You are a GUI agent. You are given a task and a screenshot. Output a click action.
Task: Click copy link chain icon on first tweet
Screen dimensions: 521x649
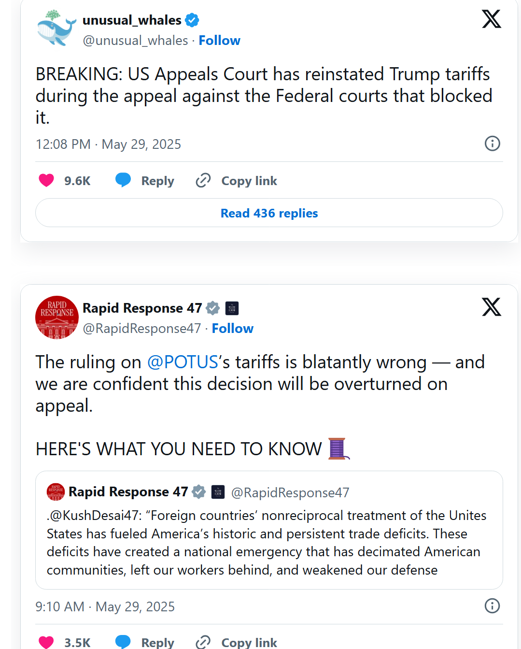pyautogui.click(x=203, y=180)
